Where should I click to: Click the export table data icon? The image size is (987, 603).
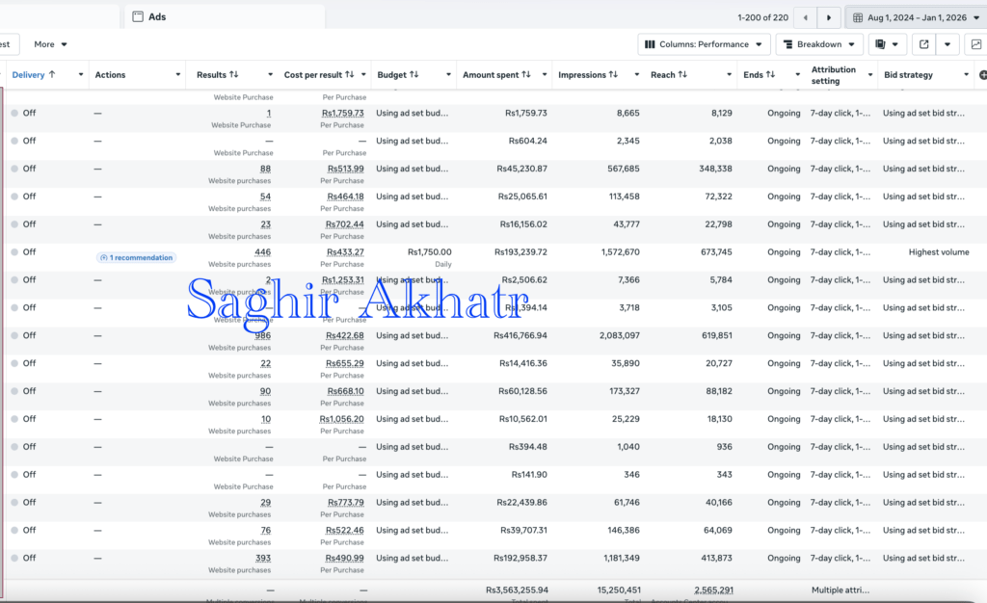[x=924, y=44]
